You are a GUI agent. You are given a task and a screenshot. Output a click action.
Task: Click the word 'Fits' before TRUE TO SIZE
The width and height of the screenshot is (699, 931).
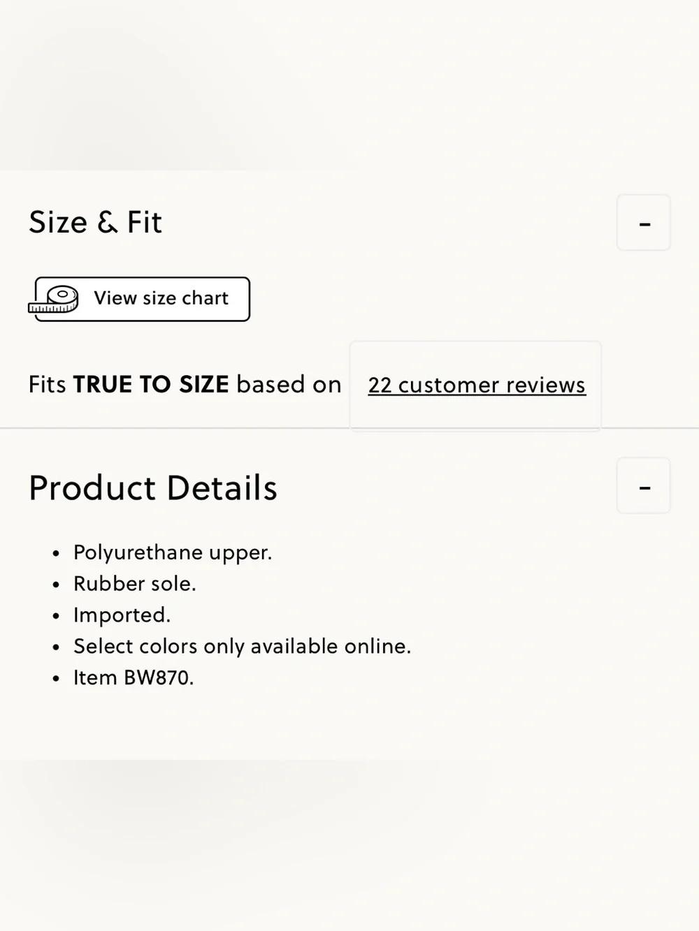tap(48, 384)
